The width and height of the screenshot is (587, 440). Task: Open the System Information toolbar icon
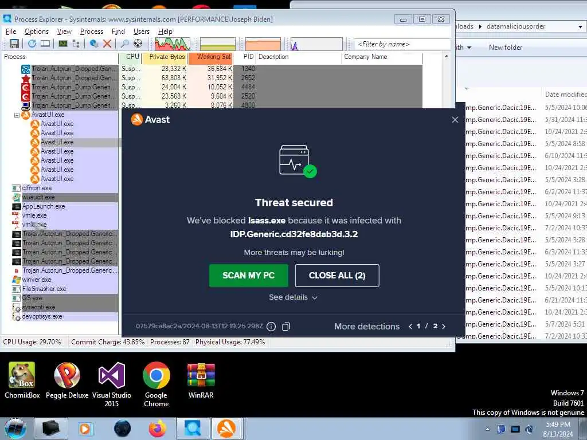(62, 44)
